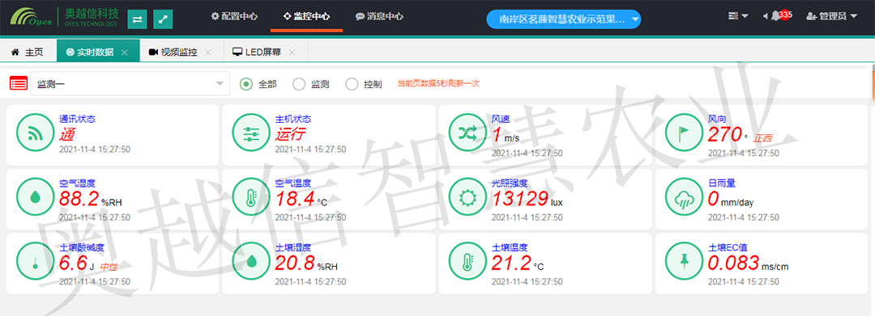
Task: Click the 通讯状态 signal icon
Action: 35,133
